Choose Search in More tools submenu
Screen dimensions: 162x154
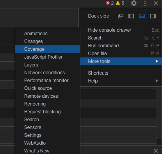(48, 120)
